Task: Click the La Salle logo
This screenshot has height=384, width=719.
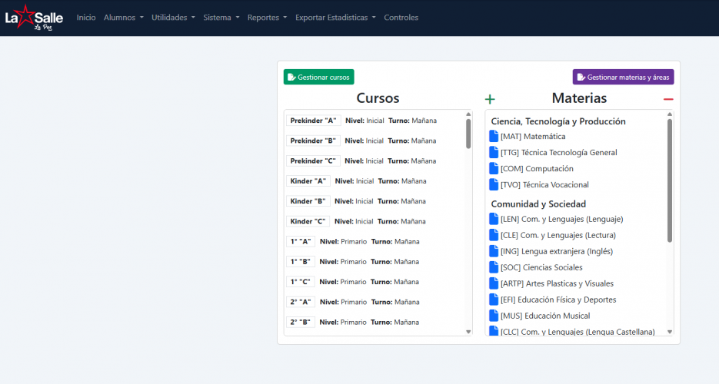Action: 34,18
